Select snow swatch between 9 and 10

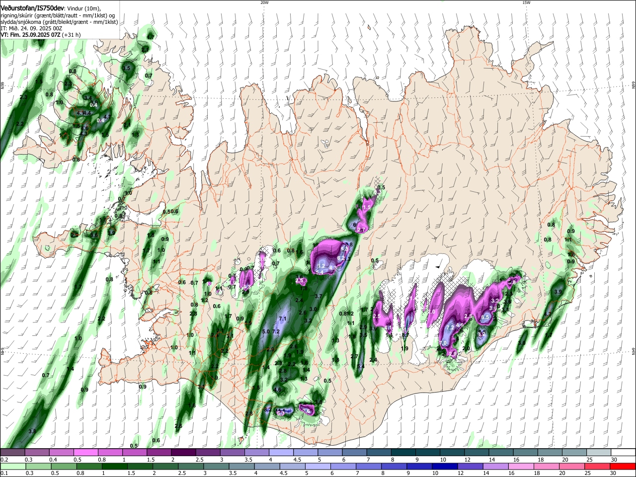point(428,453)
